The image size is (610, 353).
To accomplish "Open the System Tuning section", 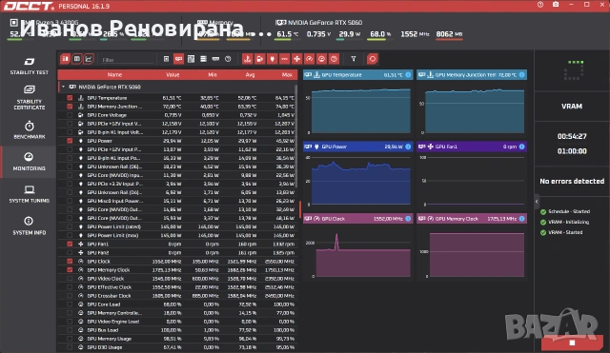I will (x=30, y=194).
